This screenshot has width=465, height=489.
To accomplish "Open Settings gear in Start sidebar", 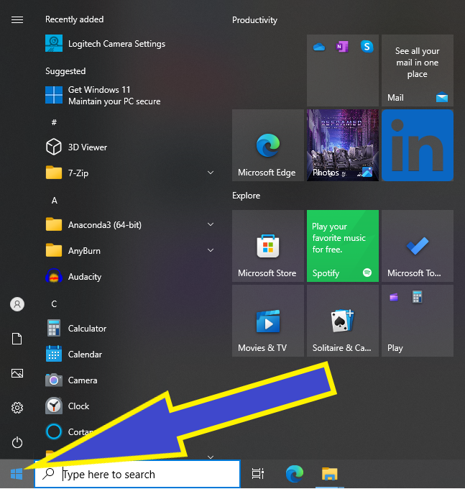I will tap(17, 408).
